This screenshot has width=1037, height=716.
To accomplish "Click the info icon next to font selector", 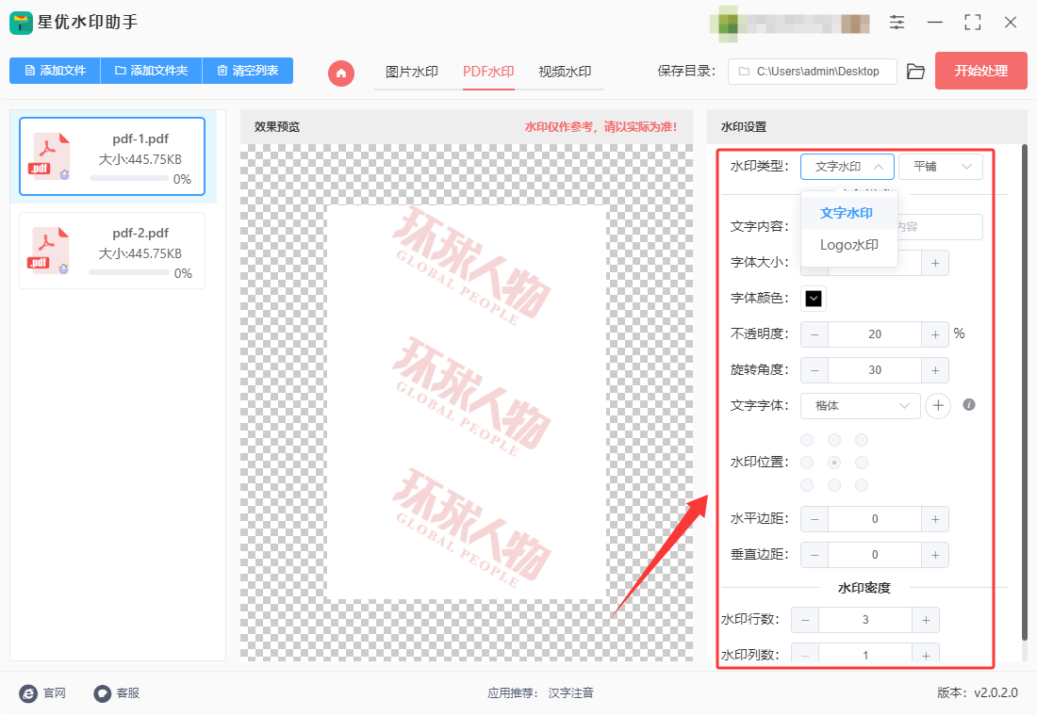I will click(x=969, y=404).
